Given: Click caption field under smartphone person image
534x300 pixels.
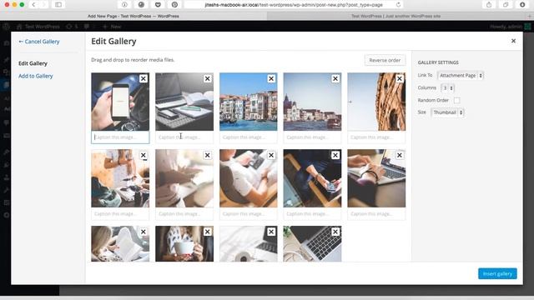Looking at the screenshot, I should pyautogui.click(x=312, y=214).
